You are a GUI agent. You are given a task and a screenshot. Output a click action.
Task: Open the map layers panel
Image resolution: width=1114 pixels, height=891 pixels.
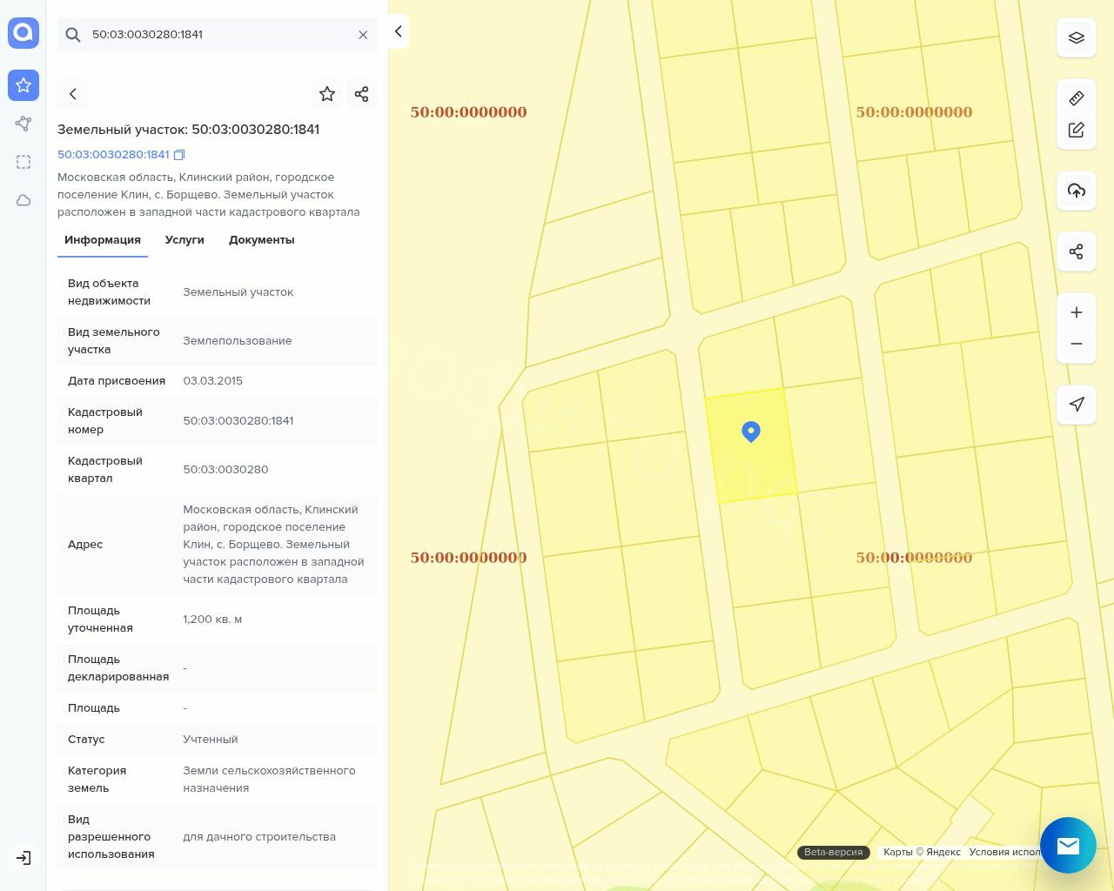coord(1076,38)
